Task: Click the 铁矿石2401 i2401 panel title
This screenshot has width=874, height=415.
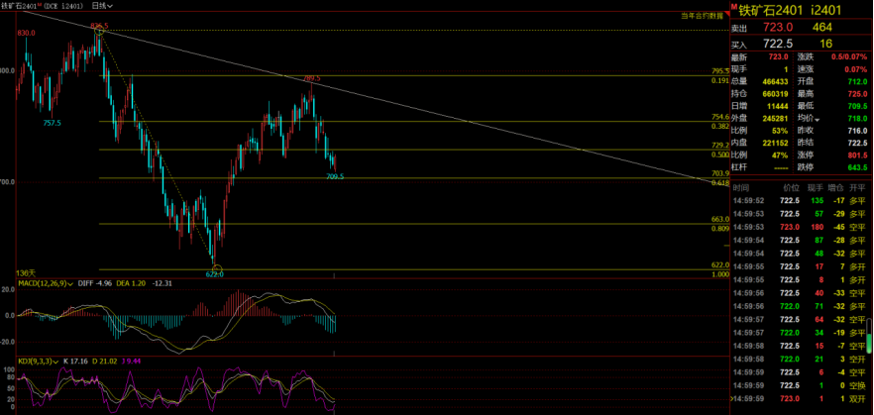Action: pos(790,10)
